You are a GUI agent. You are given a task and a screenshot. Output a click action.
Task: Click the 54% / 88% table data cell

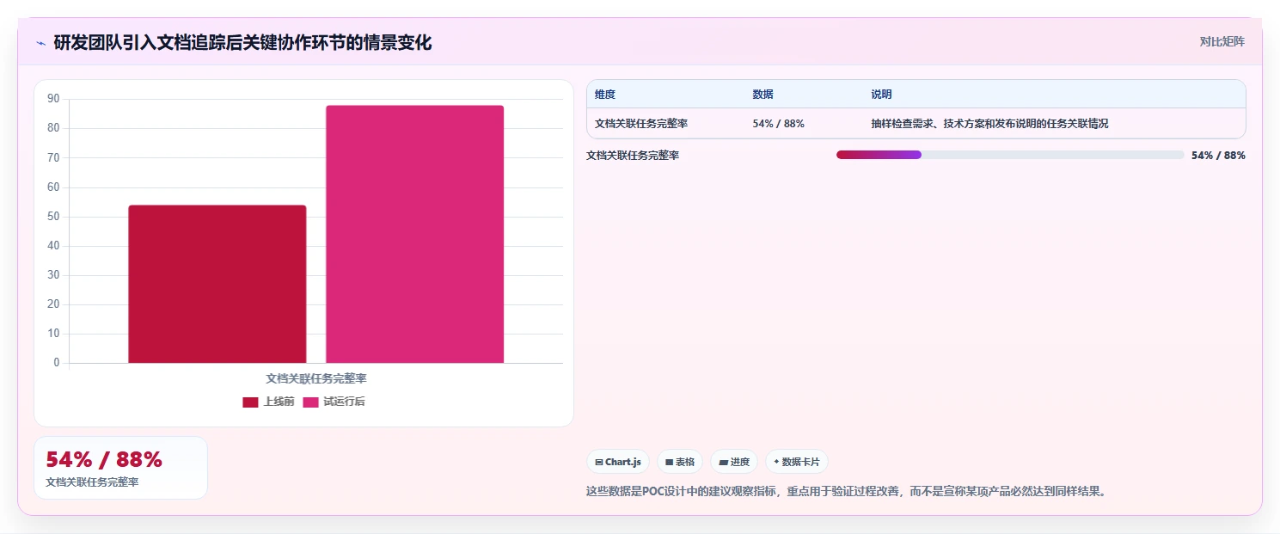coord(778,124)
